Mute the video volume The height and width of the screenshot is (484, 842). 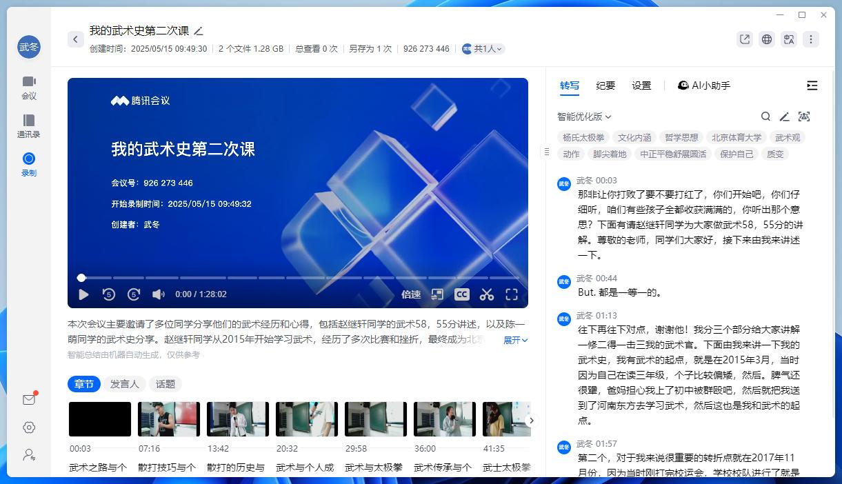click(159, 294)
